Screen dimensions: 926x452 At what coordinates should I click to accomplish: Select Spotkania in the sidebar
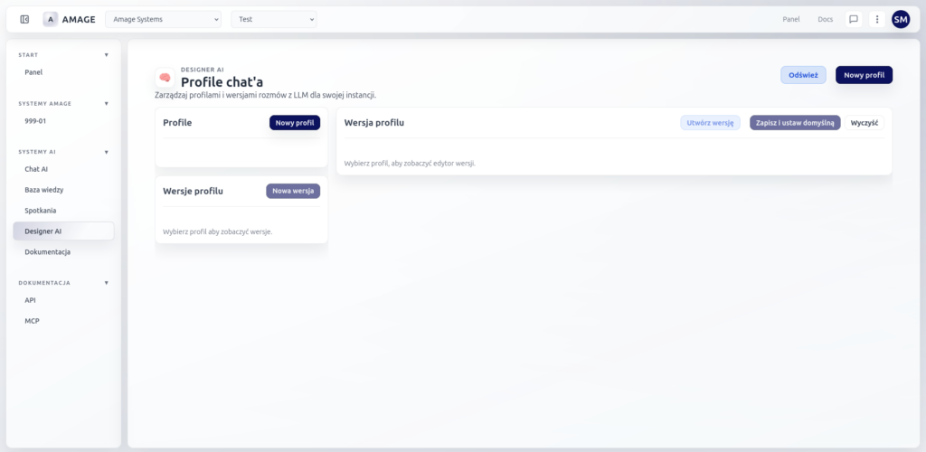click(x=42, y=211)
